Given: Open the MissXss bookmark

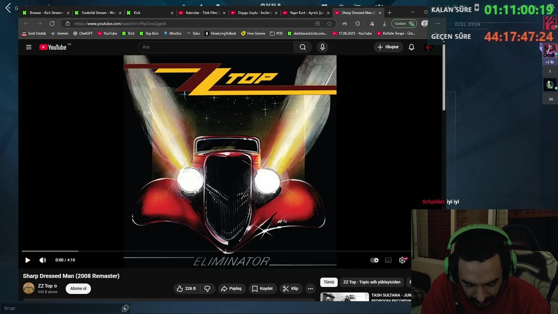Looking at the screenshot, I should point(173,33).
